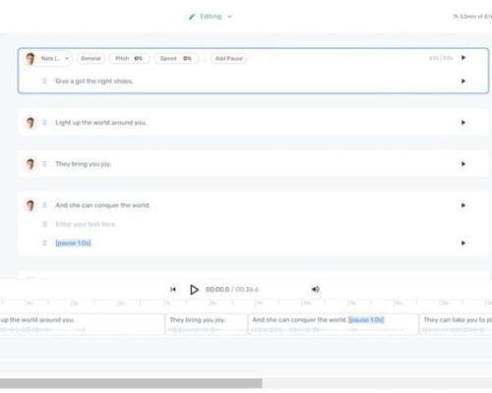Select the 'They bring you joy' timeline clip
The width and height of the screenshot is (492, 393).
[207, 324]
